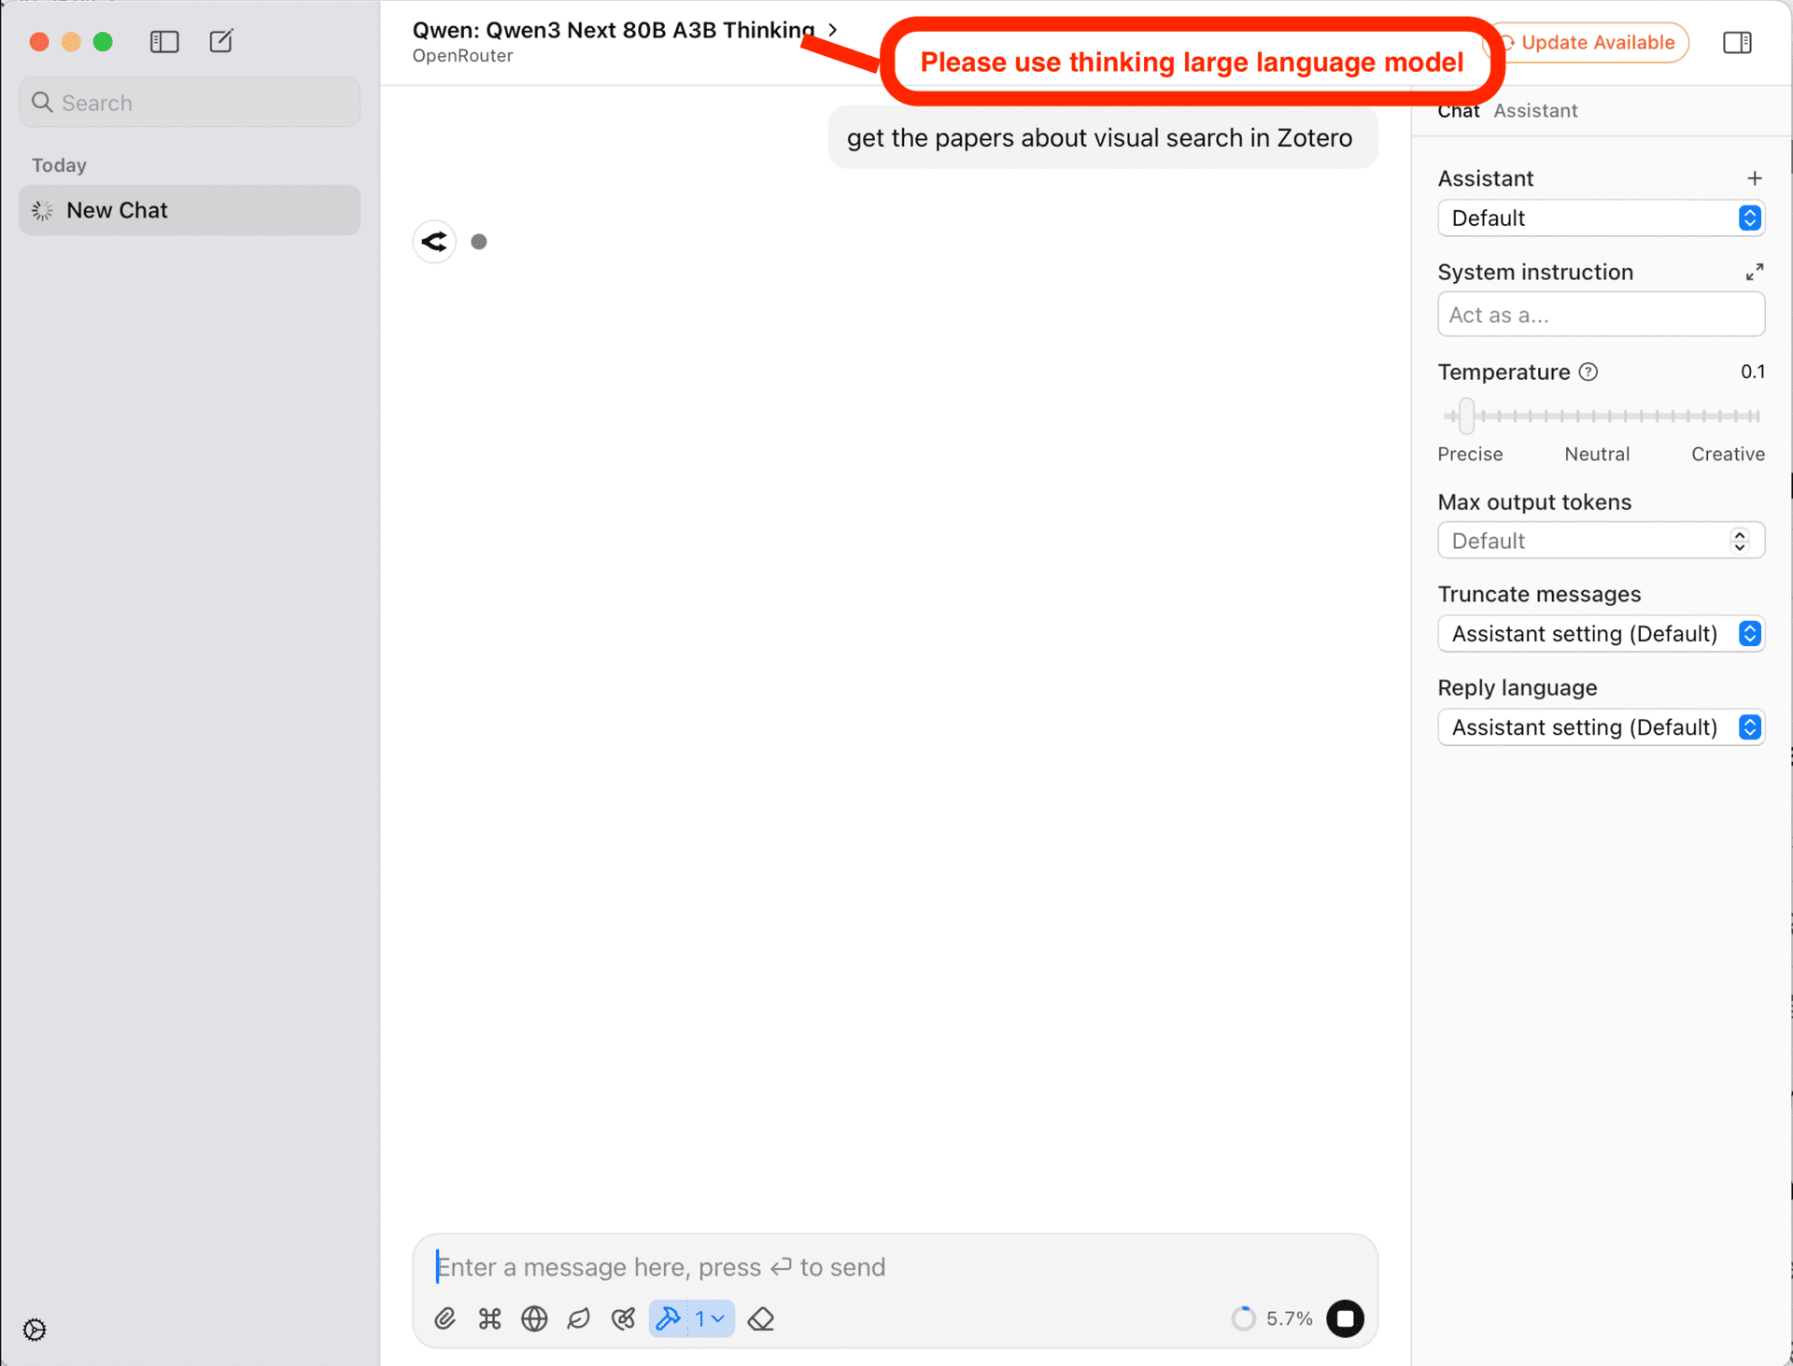1793x1366 pixels.
Task: Switch to the Assistant tab
Action: pyautogui.click(x=1535, y=111)
